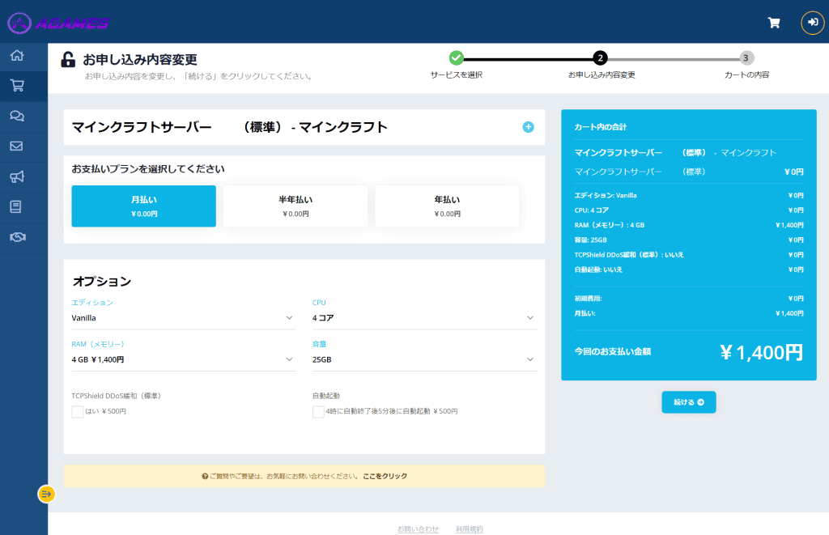Screen dimensions: 829x535
Task: Click the CPU: 4 コア summary line
Action: coord(689,210)
